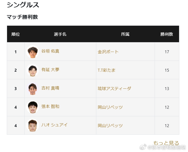Click the Weibo logo watermark icon
Screen dimensions: 188x152
click(x=143, y=147)
